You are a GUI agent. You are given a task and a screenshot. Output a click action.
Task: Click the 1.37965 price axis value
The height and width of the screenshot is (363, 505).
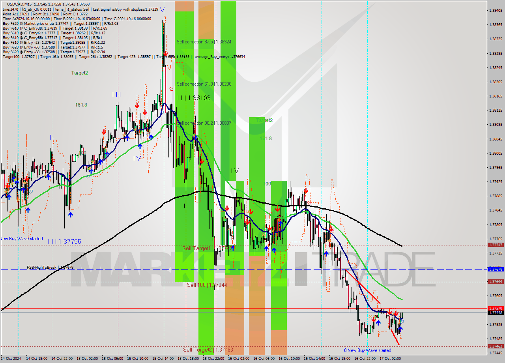pos(496,167)
